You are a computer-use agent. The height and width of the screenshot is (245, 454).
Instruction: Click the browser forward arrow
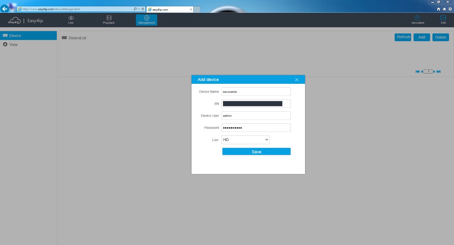13,9
